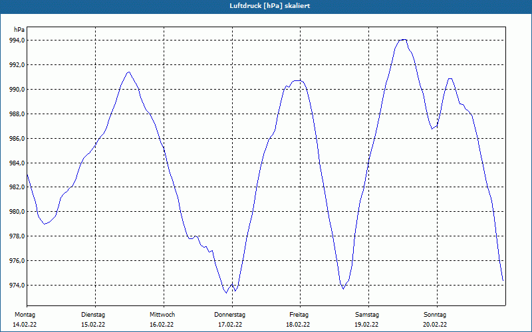Click the Montag day label
The image size is (532, 332).
point(25,315)
